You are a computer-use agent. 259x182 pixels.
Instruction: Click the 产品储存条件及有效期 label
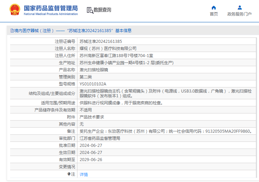(x=55, y=110)
